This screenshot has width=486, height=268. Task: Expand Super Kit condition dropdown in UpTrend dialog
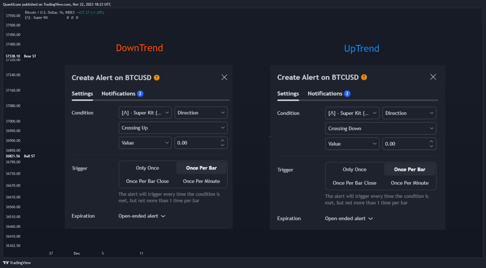click(352, 113)
